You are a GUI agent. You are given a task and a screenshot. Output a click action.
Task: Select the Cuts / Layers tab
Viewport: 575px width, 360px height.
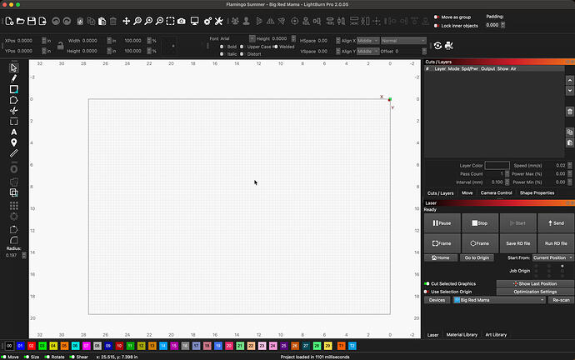point(441,193)
